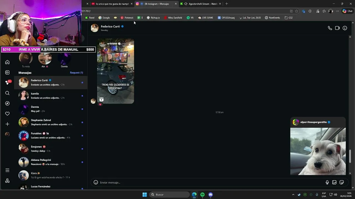Image resolution: width=355 pixels, height=199 pixels.
Task: Open the NowEvents bookmark
Action: click(272, 18)
